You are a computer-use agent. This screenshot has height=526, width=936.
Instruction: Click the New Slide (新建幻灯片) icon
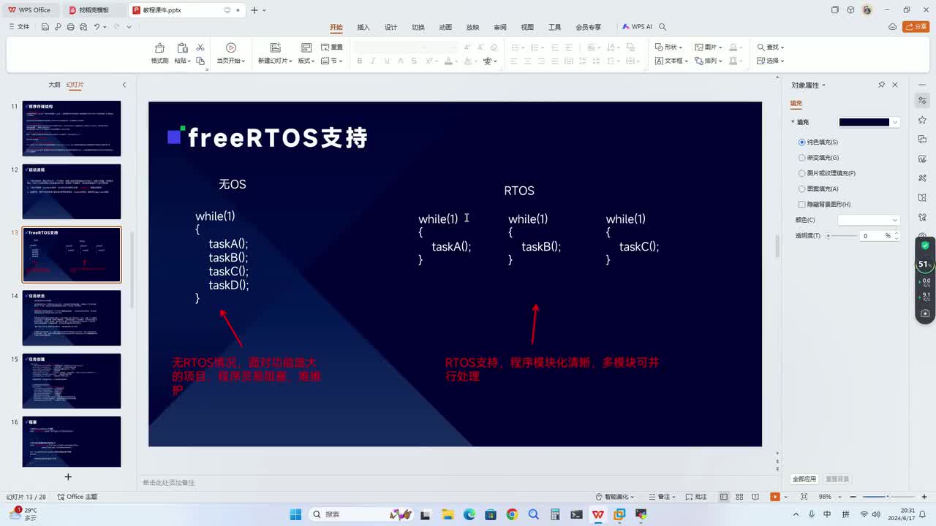point(275,47)
